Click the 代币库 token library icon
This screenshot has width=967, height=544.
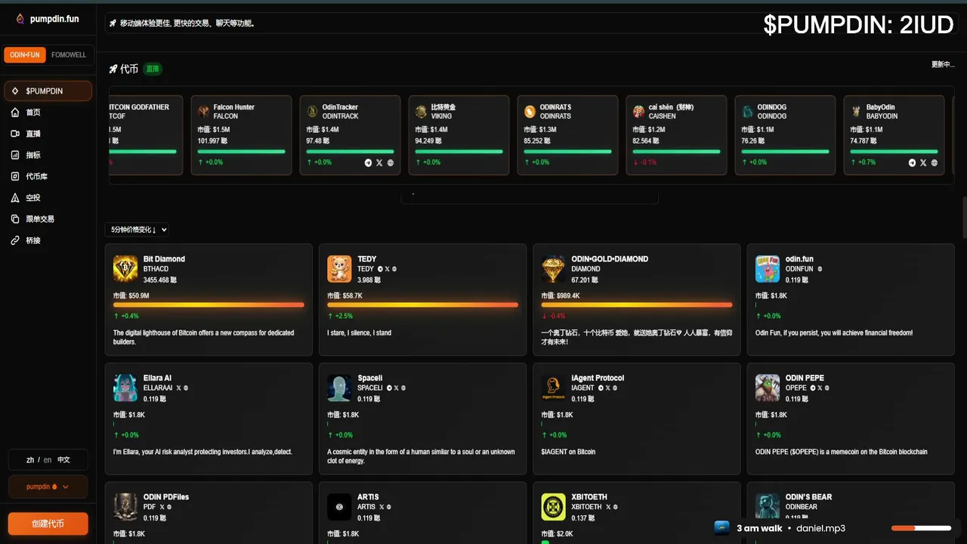(15, 176)
